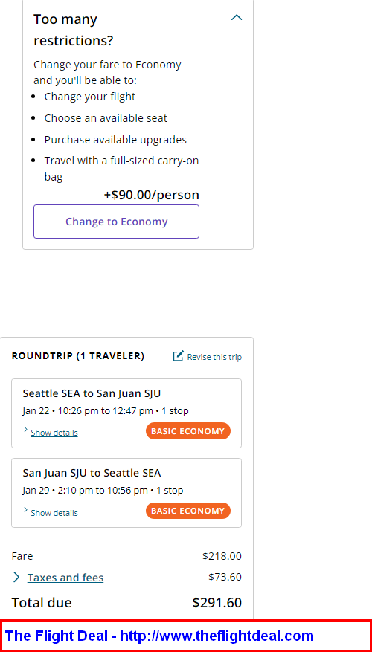The image size is (372, 652).
Task: Click the Change to Economy button
Action: pyautogui.click(x=117, y=222)
